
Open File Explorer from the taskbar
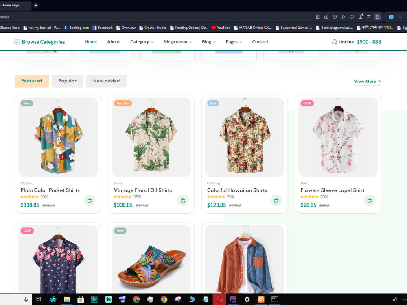point(67,300)
